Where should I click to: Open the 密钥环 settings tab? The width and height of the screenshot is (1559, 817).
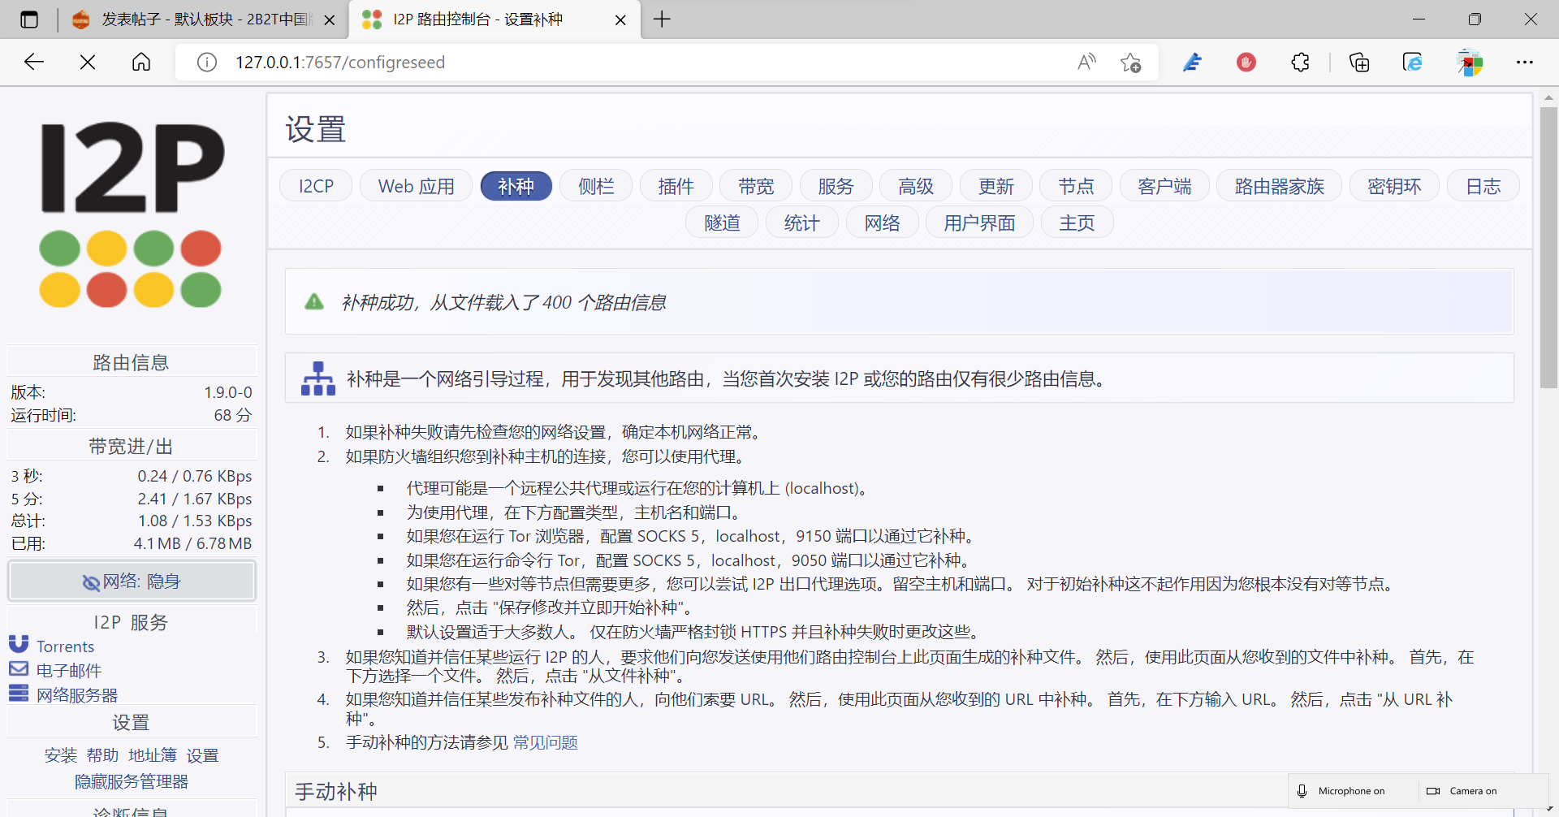coord(1394,186)
